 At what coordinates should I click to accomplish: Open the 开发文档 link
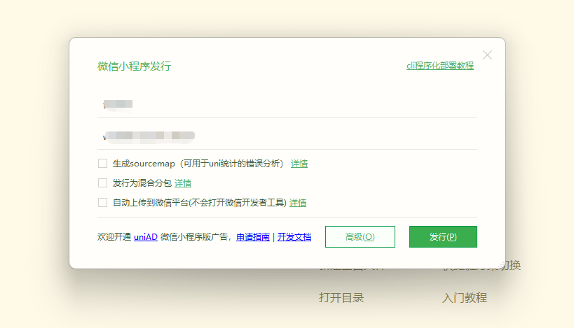coord(294,237)
